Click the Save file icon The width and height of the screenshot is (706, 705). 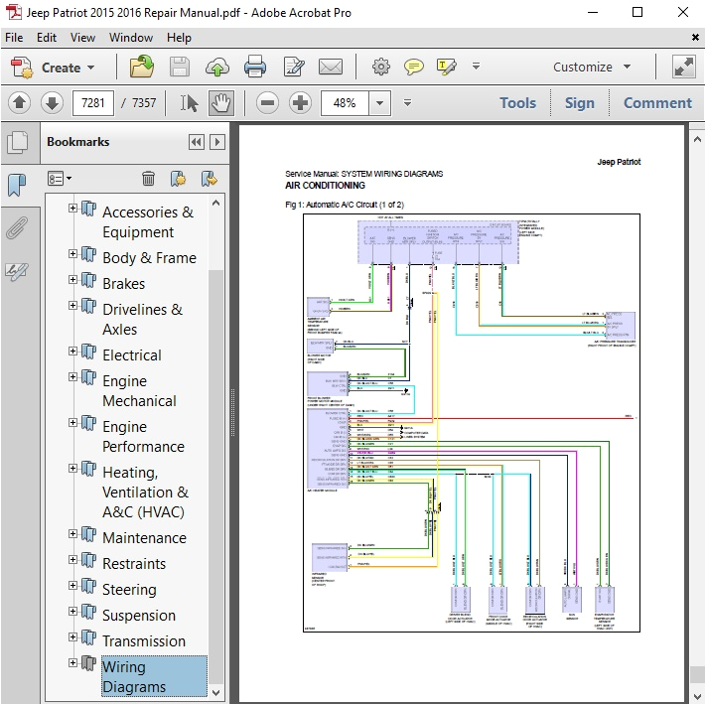(180, 68)
